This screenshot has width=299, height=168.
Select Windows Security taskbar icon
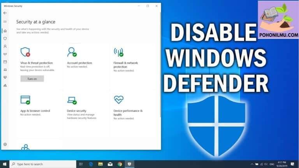coord(129,164)
